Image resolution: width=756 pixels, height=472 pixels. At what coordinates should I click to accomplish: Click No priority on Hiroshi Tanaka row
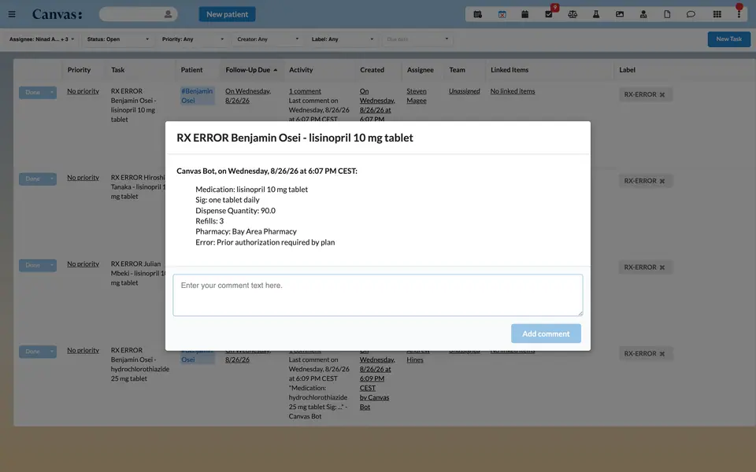point(83,177)
